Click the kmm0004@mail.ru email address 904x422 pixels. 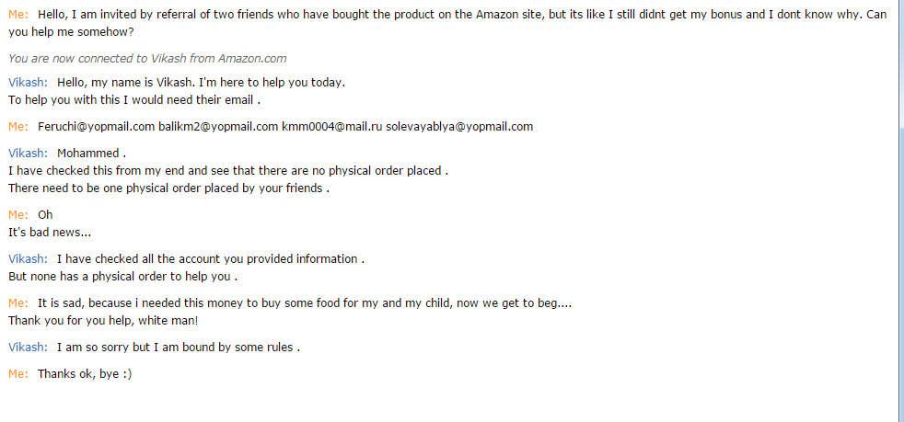(x=331, y=126)
